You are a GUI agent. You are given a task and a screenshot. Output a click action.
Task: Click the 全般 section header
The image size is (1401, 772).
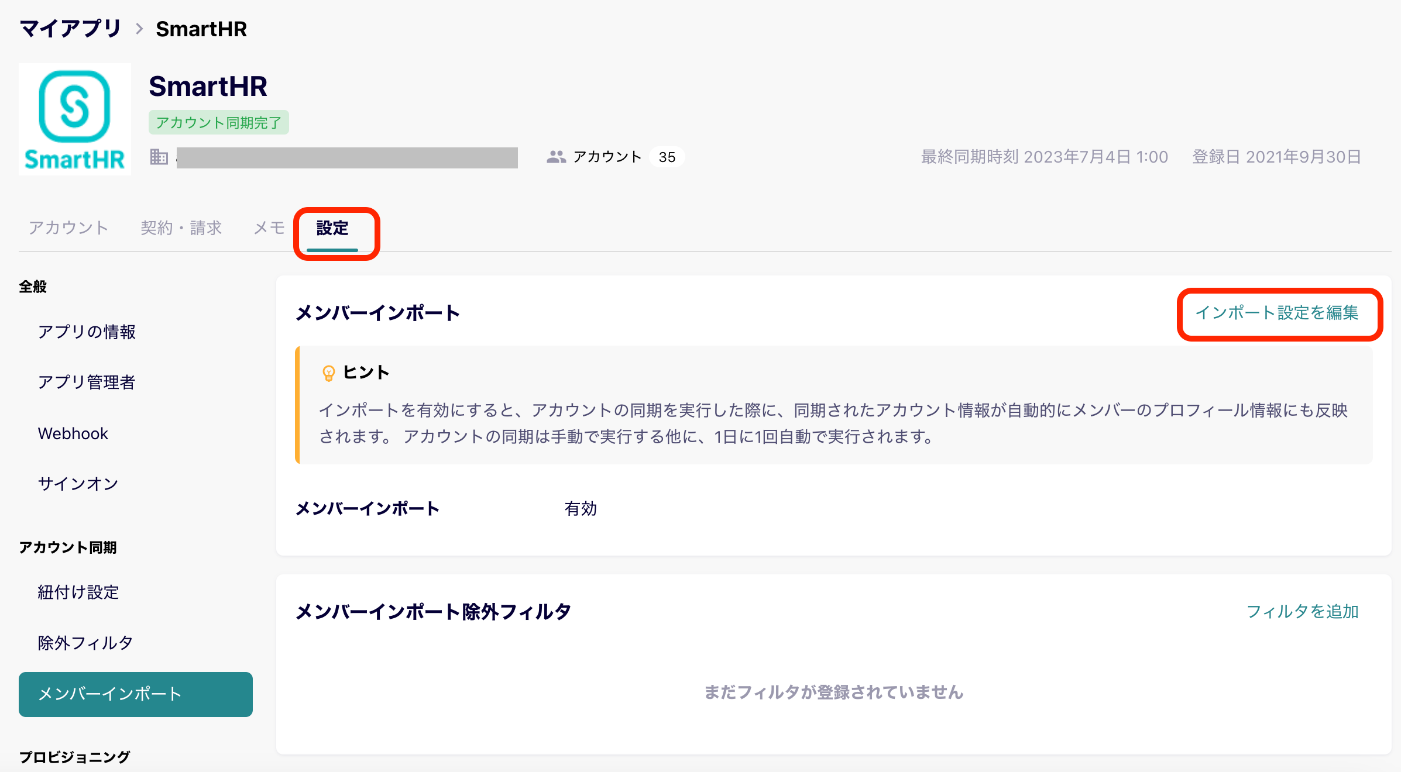click(x=33, y=287)
